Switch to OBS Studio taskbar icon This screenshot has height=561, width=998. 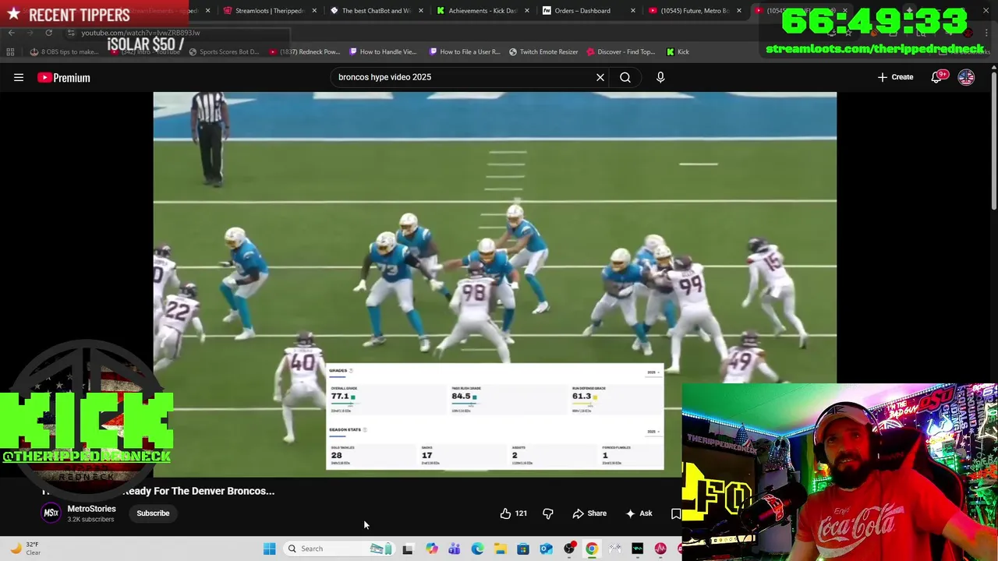tap(569, 549)
